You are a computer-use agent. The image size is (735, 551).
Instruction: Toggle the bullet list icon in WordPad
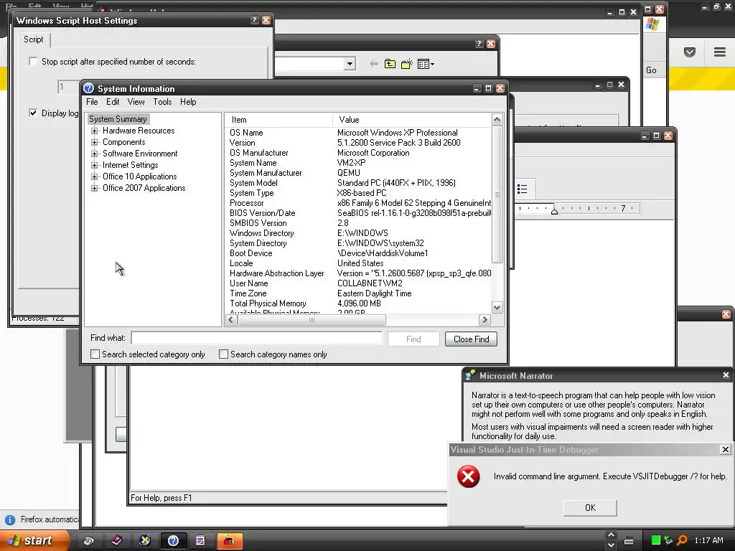[x=523, y=189]
